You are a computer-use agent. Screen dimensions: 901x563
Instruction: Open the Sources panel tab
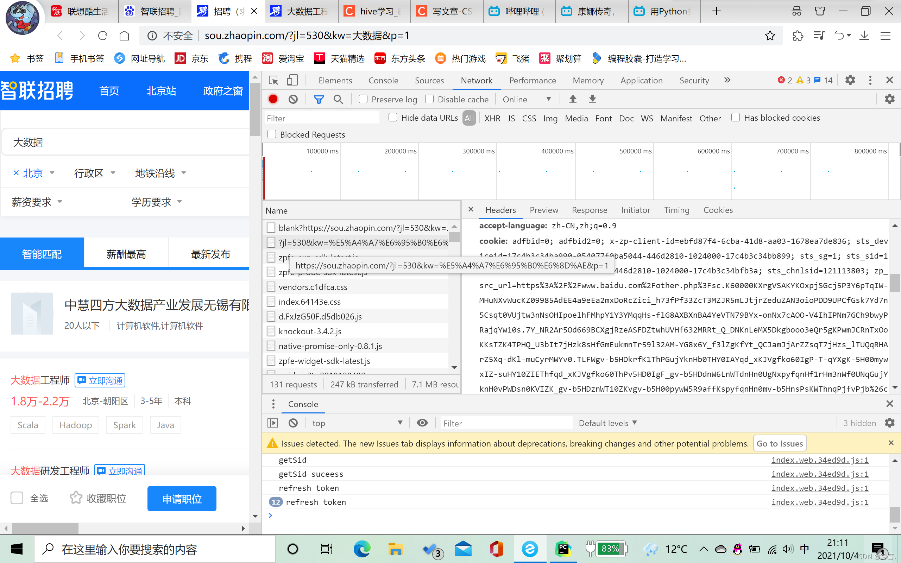click(429, 81)
